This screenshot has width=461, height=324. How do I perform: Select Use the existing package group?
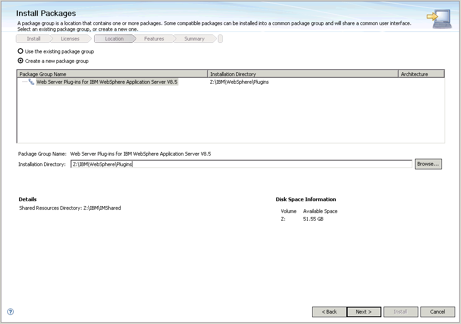tap(56, 51)
